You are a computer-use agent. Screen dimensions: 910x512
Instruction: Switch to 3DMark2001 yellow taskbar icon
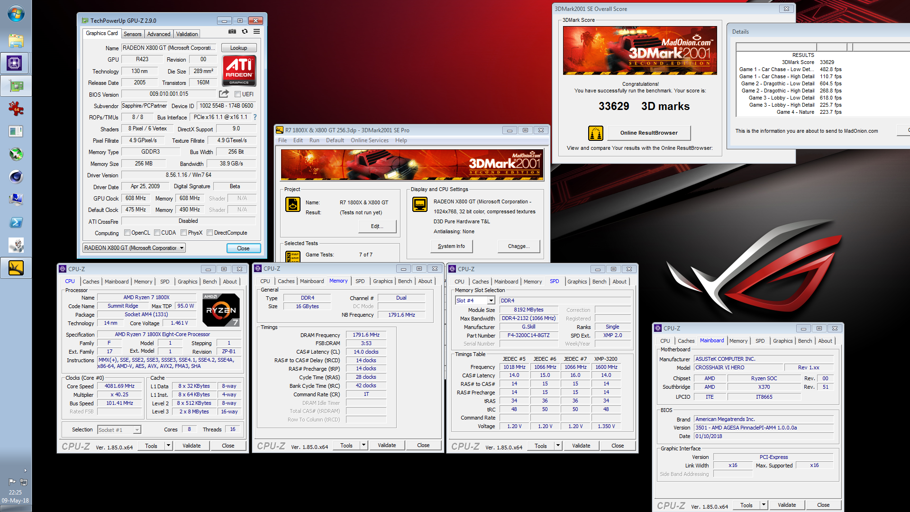pos(16,268)
